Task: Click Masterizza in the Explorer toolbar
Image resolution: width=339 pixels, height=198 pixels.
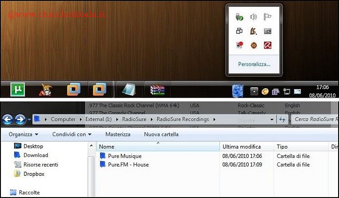Action: click(118, 134)
